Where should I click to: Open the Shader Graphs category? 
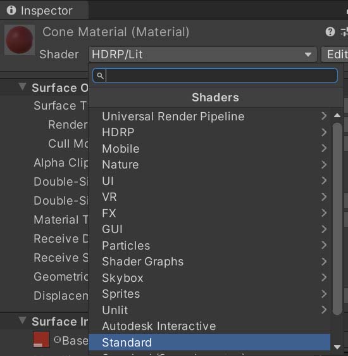[x=209, y=262]
